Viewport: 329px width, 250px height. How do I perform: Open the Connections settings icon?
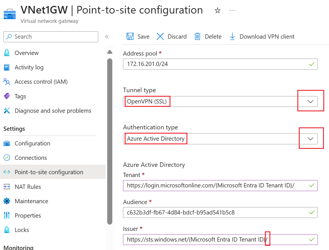tap(7, 158)
